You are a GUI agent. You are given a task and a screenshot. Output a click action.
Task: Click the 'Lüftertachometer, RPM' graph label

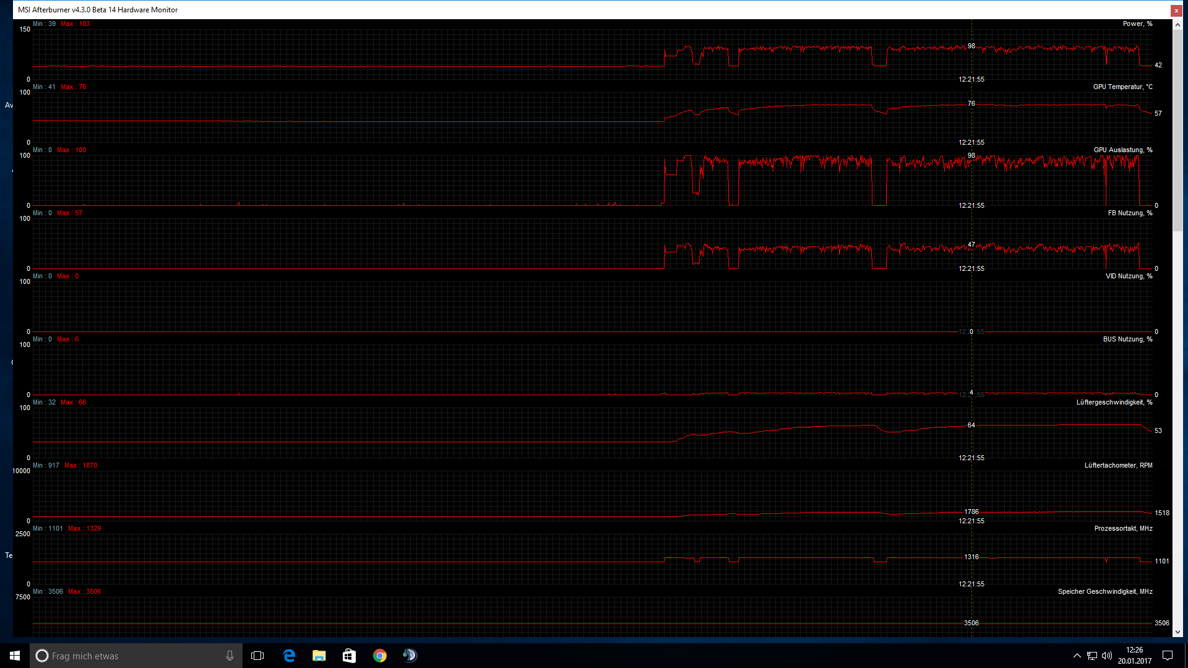tap(1118, 465)
